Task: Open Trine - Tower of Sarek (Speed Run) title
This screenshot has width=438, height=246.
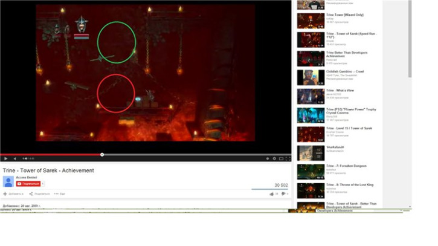Action: pyautogui.click(x=352, y=35)
